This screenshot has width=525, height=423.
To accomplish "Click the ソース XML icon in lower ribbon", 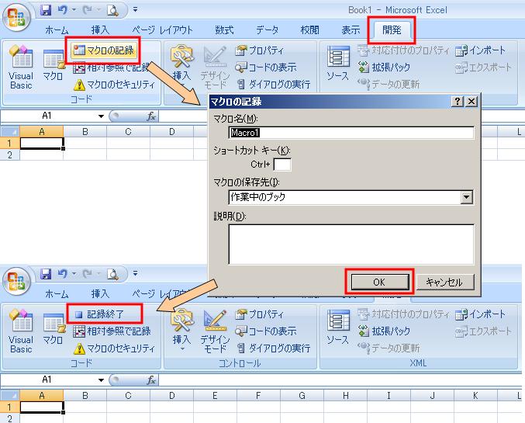I will 337,329.
